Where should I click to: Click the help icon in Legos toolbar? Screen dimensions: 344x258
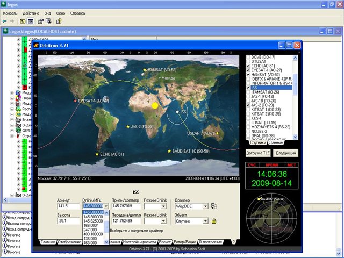(x=59, y=21)
